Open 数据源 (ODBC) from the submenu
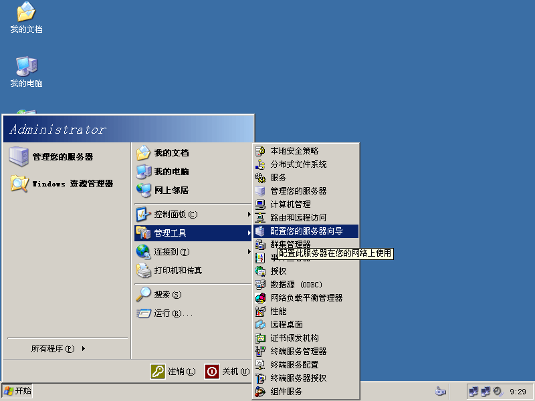535x401 pixels. click(296, 285)
